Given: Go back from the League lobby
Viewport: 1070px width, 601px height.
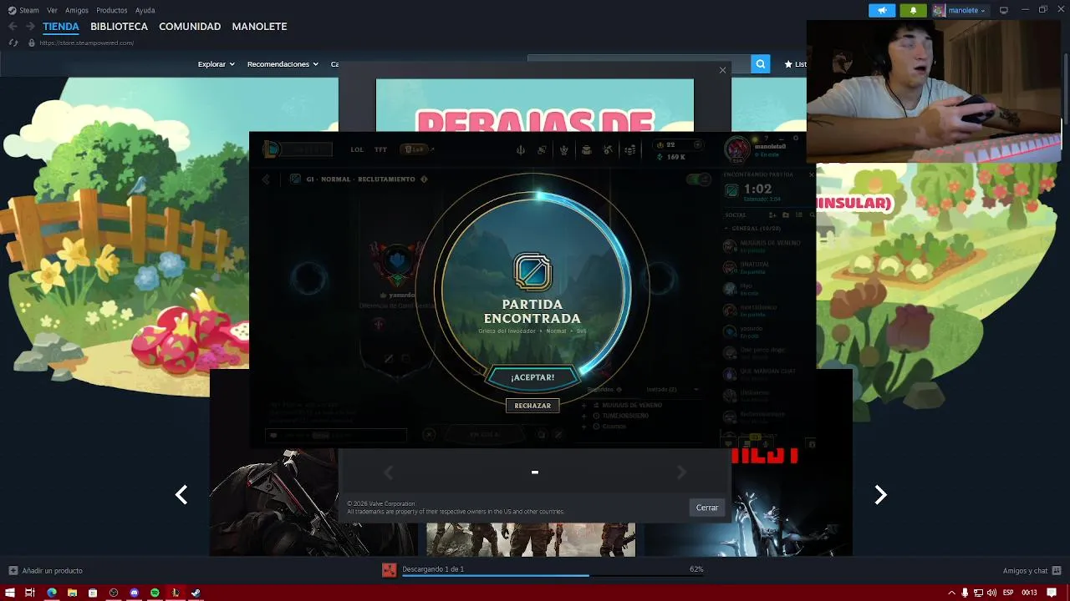Looking at the screenshot, I should pyautogui.click(x=266, y=179).
